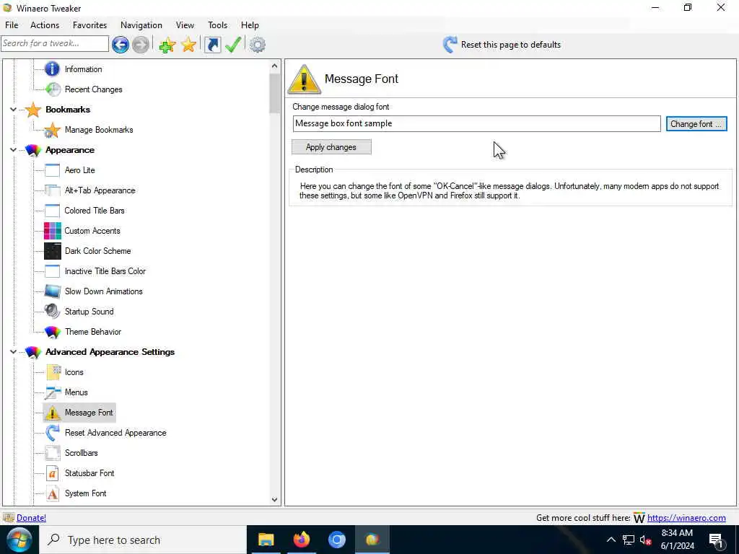Click the green checkmark toolbar icon
Image resolution: width=739 pixels, height=554 pixels.
point(233,45)
